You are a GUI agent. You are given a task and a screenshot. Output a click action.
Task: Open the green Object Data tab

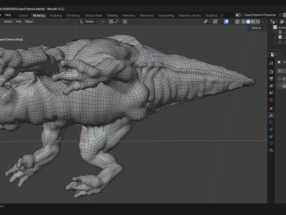271,143
